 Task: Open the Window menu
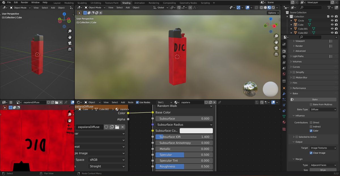[x=35, y=2]
